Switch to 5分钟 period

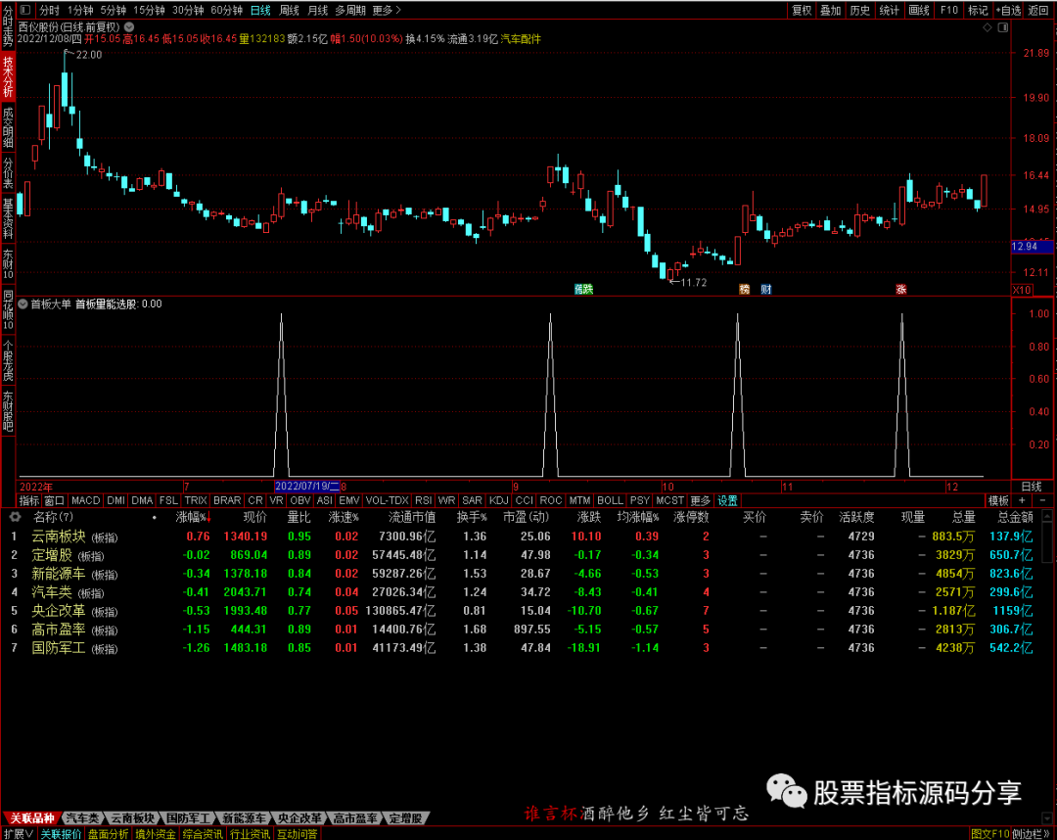point(114,10)
